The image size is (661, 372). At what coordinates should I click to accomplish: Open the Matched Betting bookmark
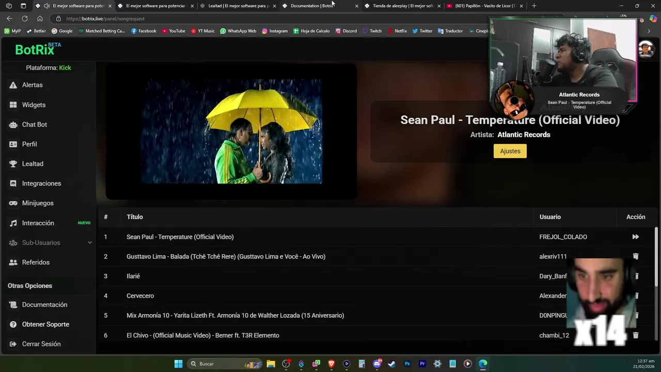pos(102,31)
